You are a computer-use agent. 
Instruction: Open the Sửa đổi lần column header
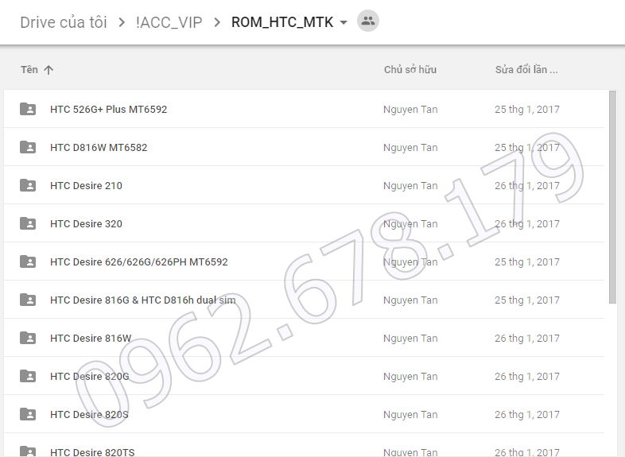click(526, 70)
